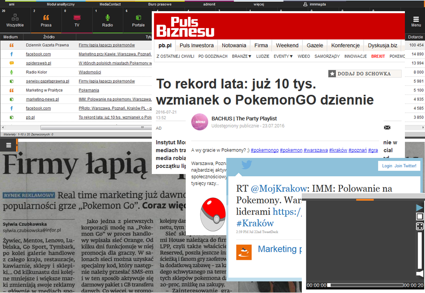
Task: Click the right scroll arrow under the results table
Action: 423,127
